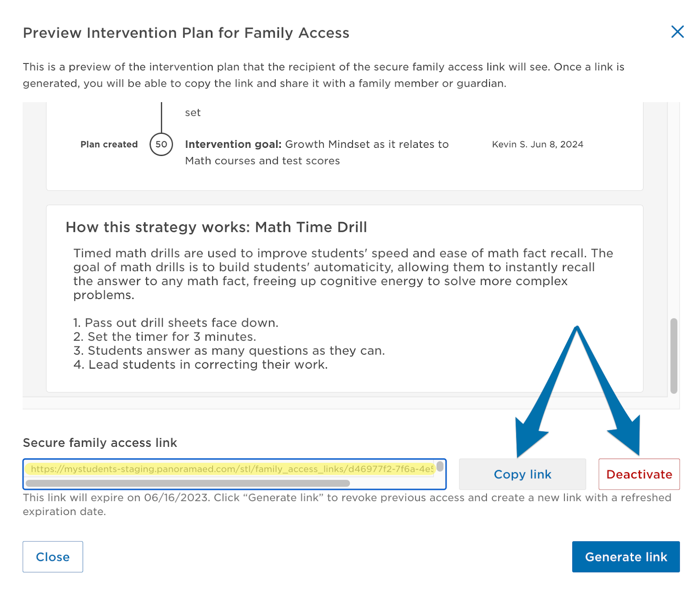The image size is (700, 592).
Task: Click the horizontal scrollbar under the URL
Action: click(187, 483)
